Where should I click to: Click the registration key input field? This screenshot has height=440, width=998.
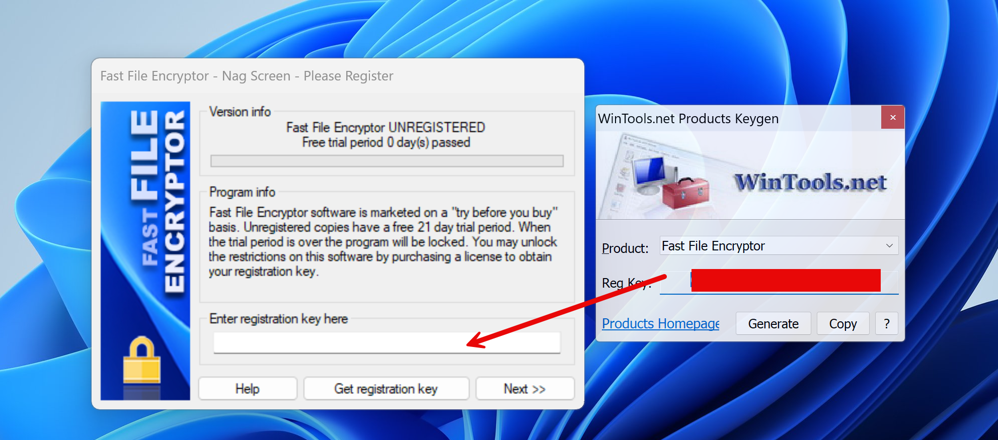click(387, 342)
